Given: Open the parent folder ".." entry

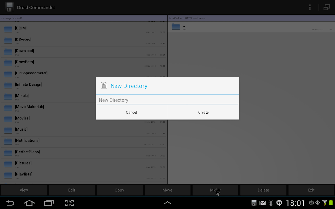Looking at the screenshot, I should (251, 27).
